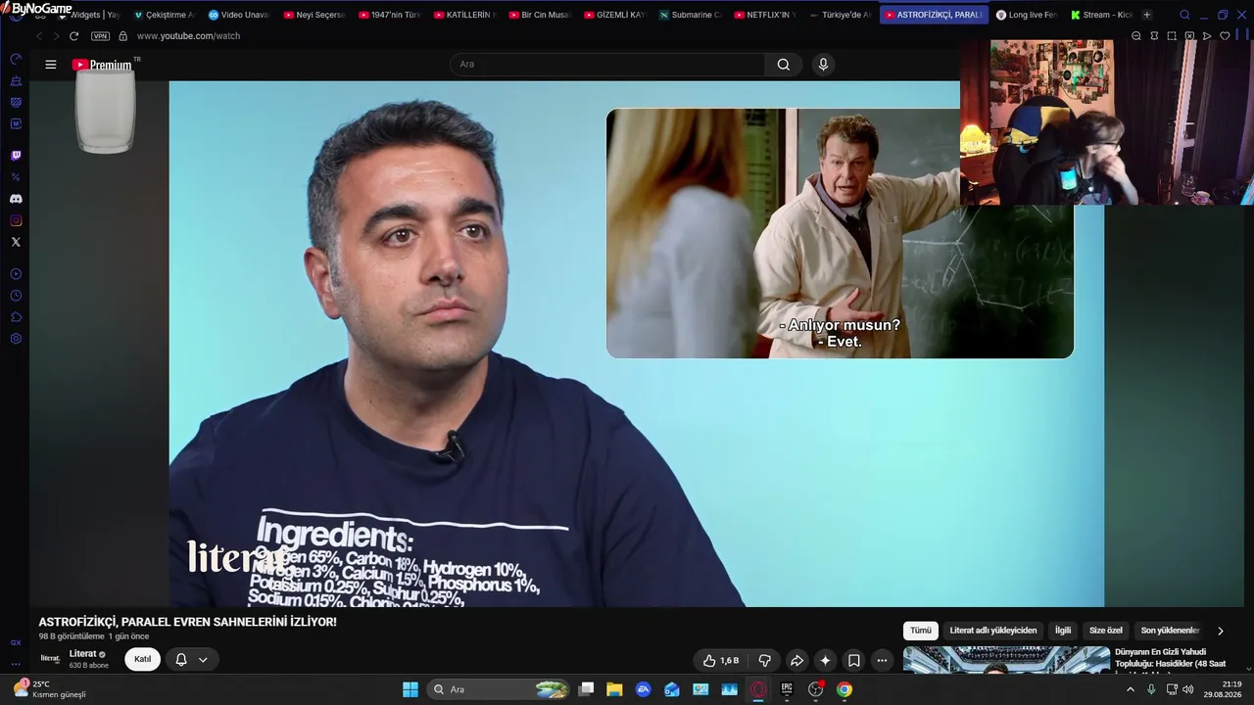Open Dünyanın En Gizli Yahudi Topluluğu thumbnail
The width and height of the screenshot is (1254, 705).
(1006, 661)
